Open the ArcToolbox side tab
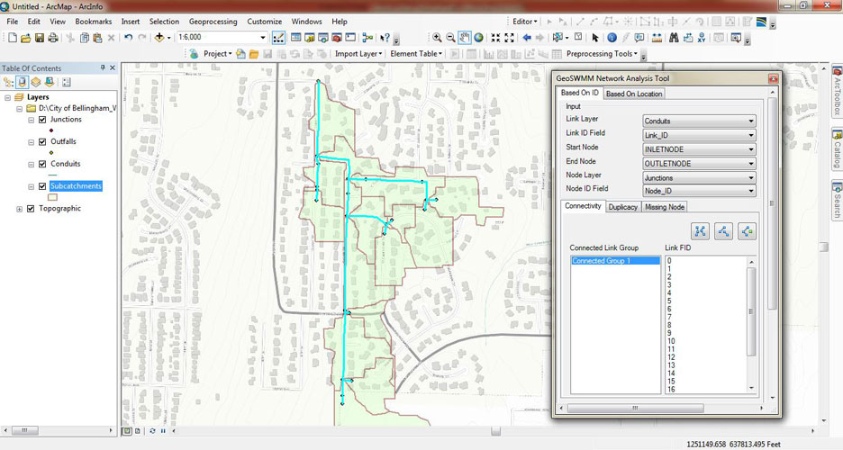 pyautogui.click(x=837, y=90)
